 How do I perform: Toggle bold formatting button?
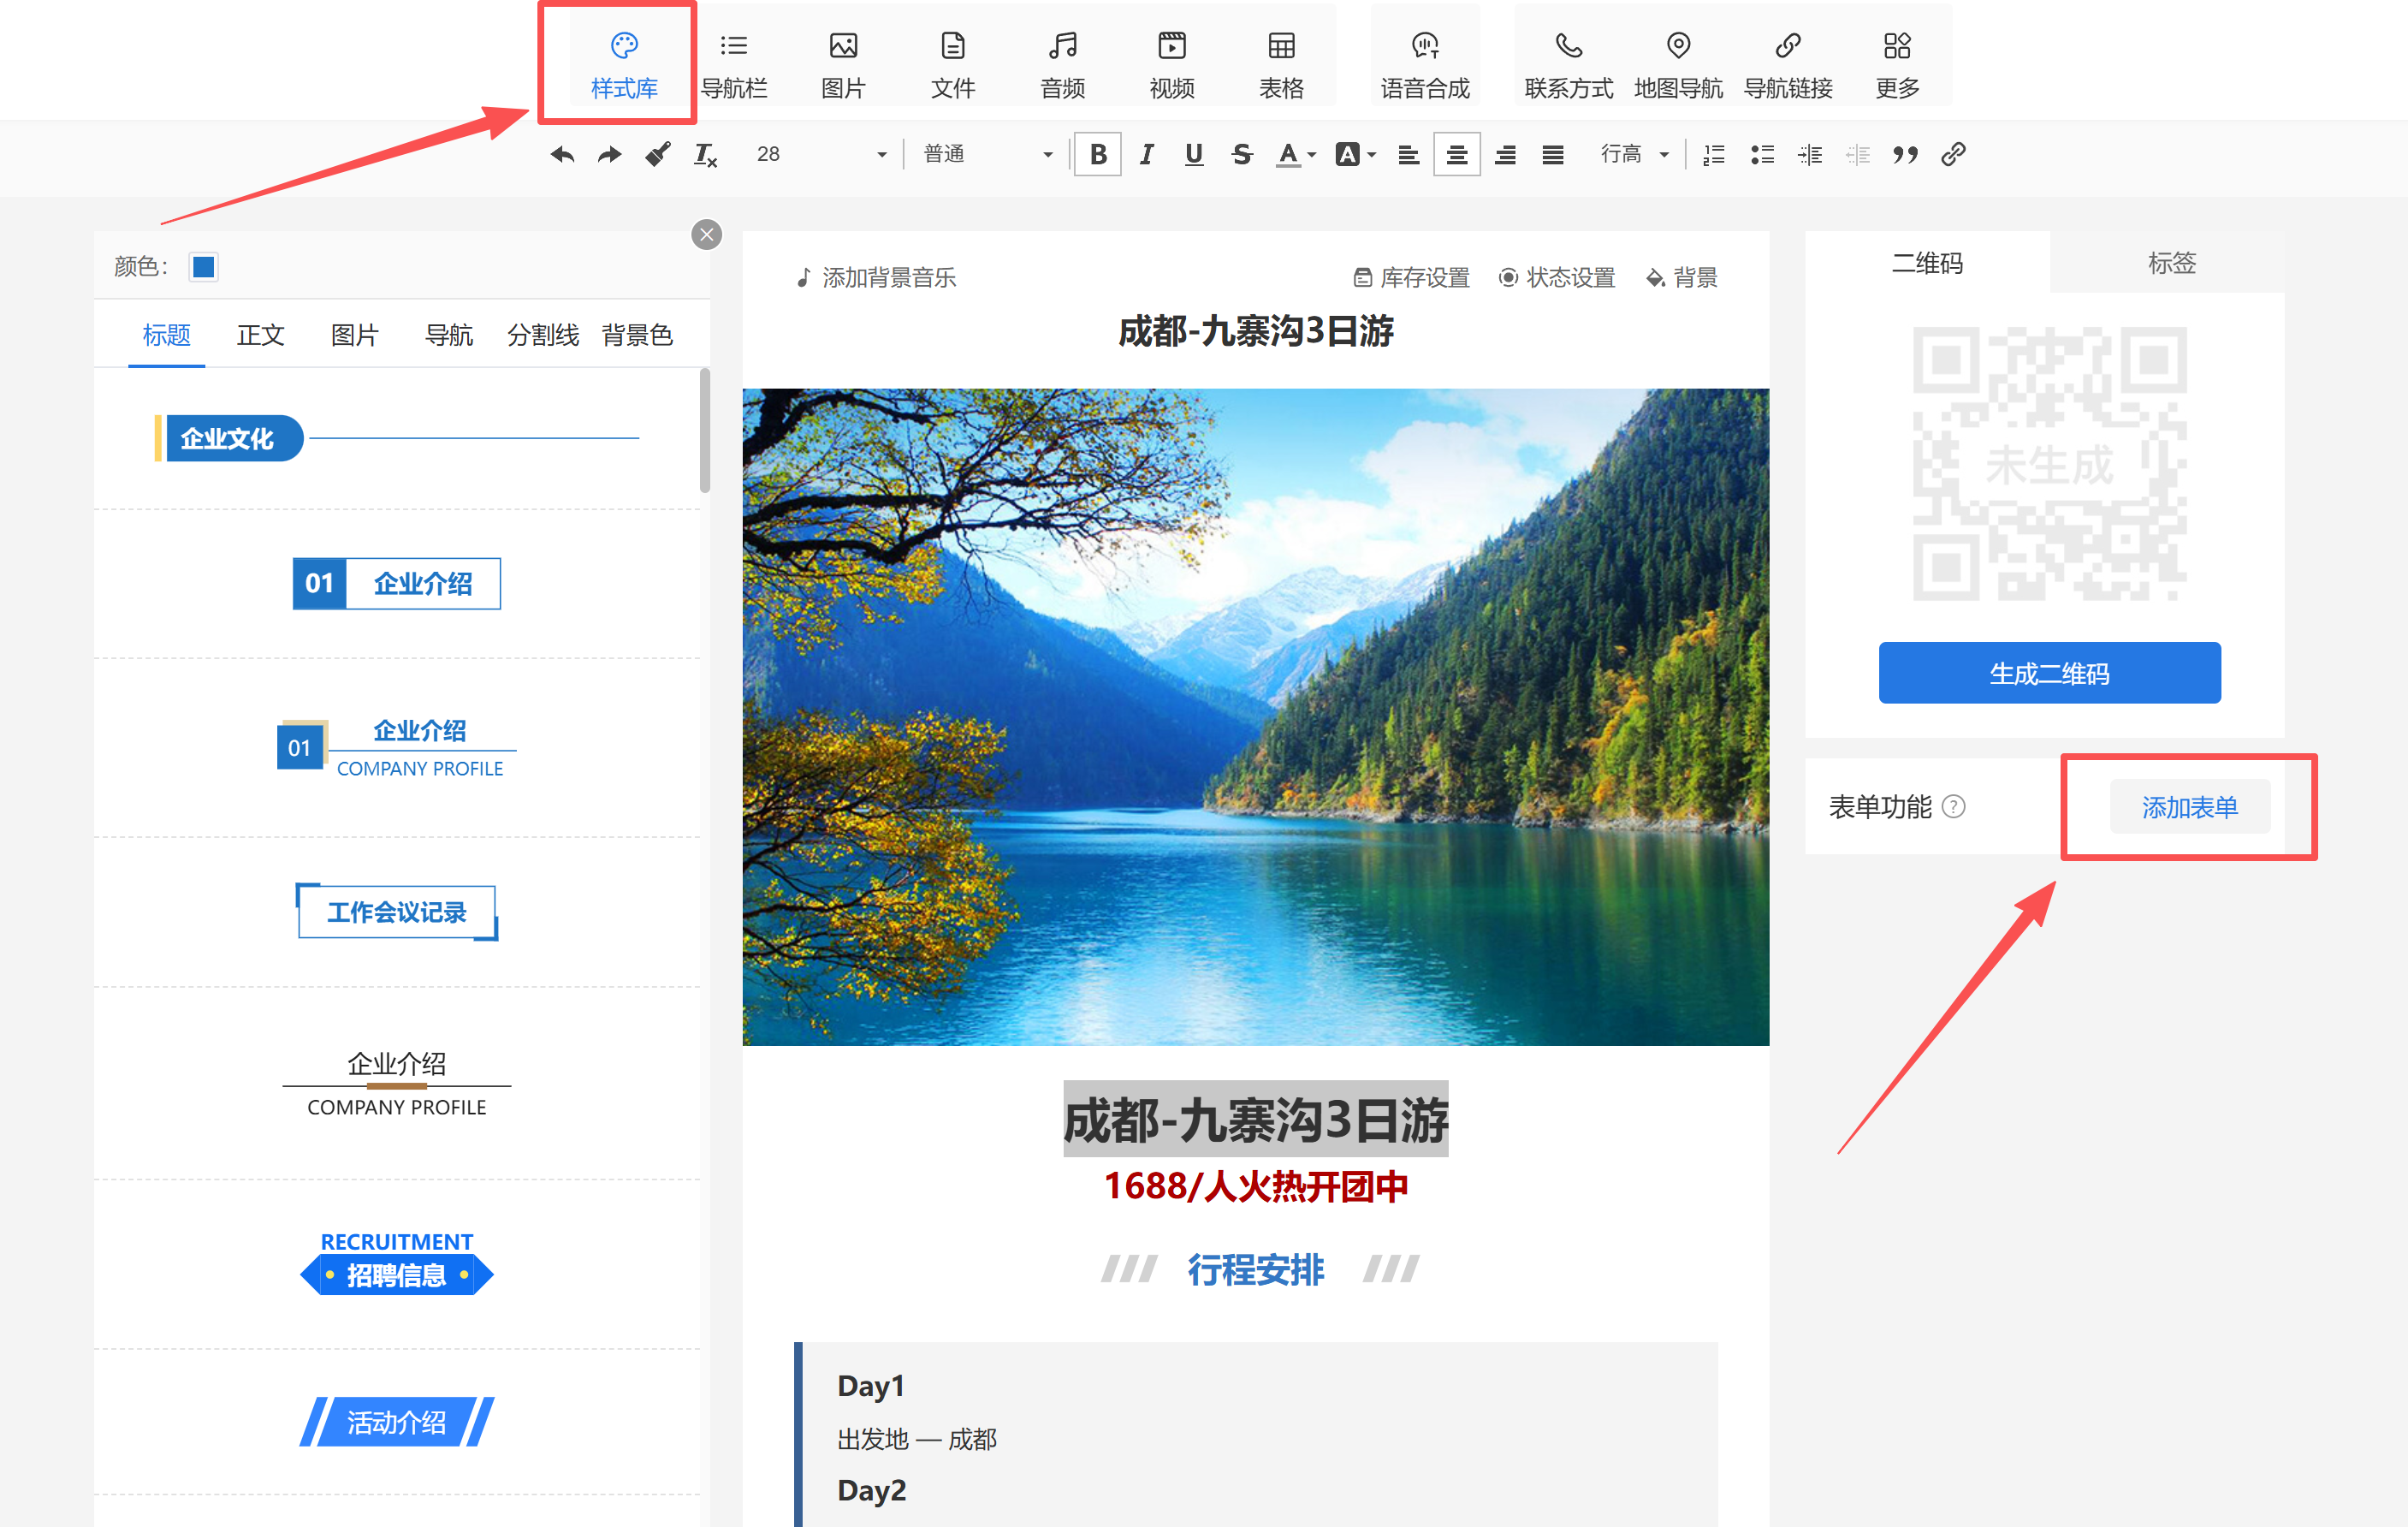click(1097, 155)
